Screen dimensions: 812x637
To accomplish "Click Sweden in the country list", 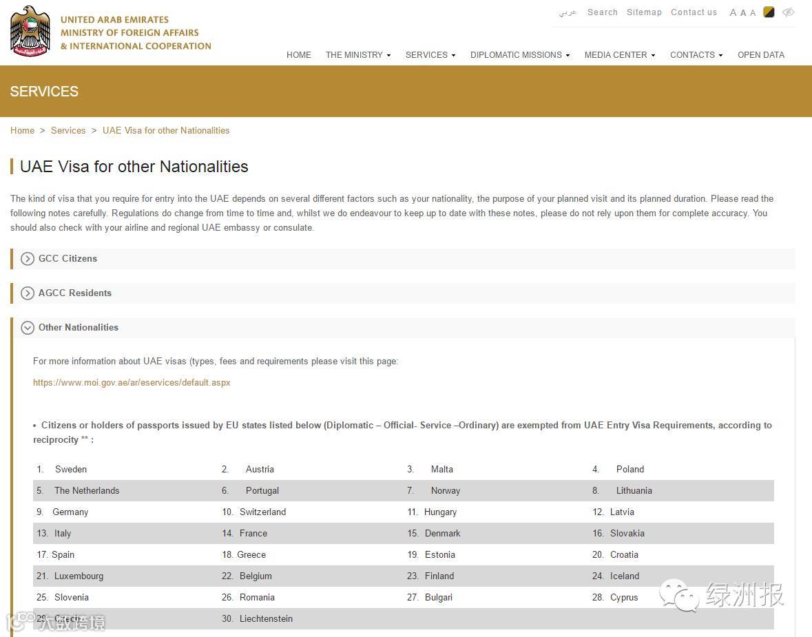I will coord(71,469).
